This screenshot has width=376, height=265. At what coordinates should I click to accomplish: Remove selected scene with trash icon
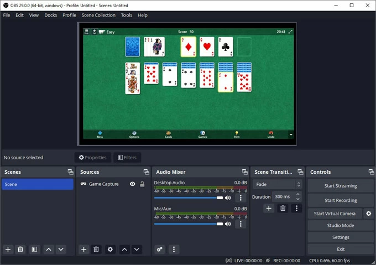pyautogui.click(x=20, y=250)
